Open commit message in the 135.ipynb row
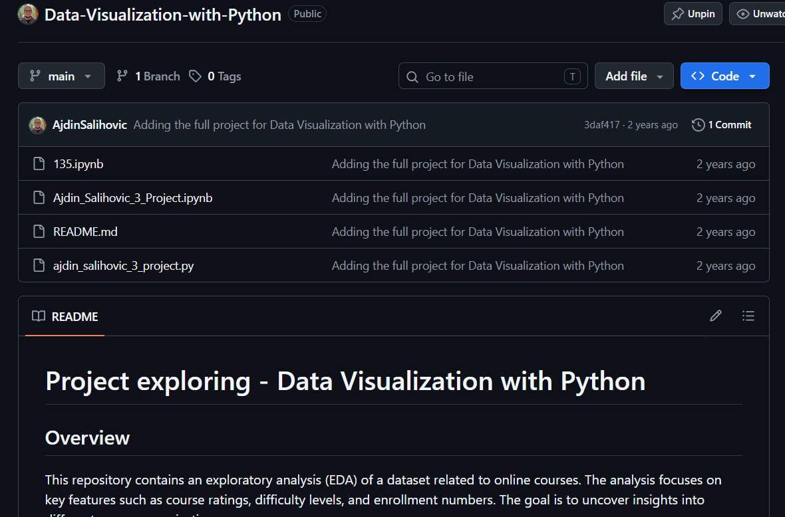This screenshot has height=517, width=785. [478, 164]
